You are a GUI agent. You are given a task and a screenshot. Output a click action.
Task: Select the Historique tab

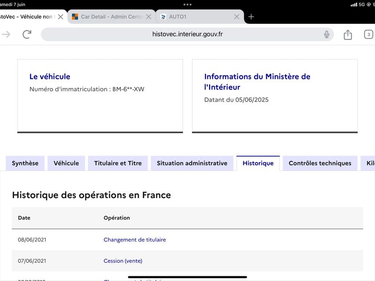click(258, 163)
